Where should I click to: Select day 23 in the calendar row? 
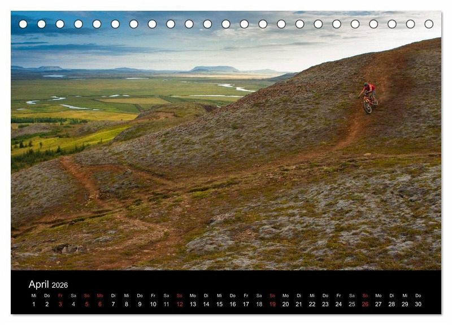325,304
